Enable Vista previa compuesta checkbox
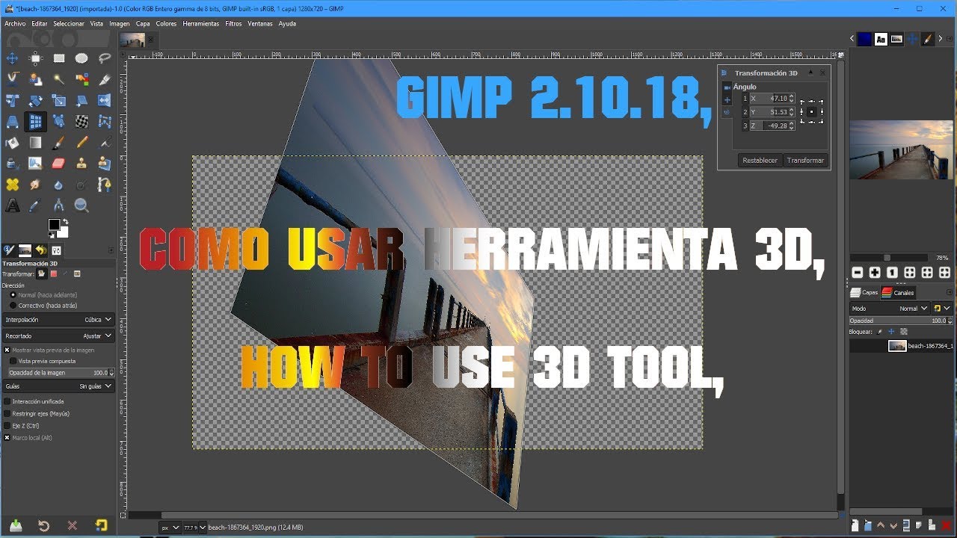The width and height of the screenshot is (957, 538). click(13, 361)
